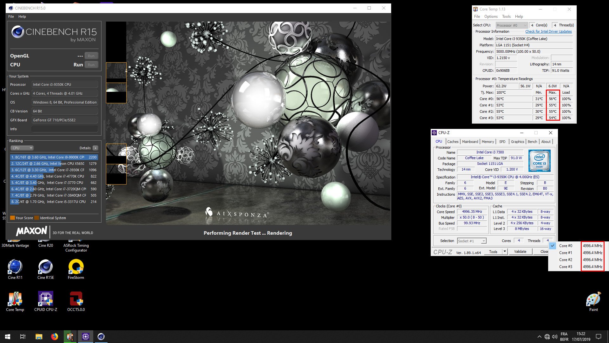Click the CPU-Z Validate button
Screen dimensions: 609x343
click(520, 252)
